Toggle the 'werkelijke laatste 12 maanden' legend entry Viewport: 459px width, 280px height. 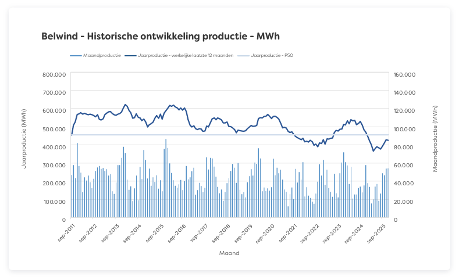(186, 55)
